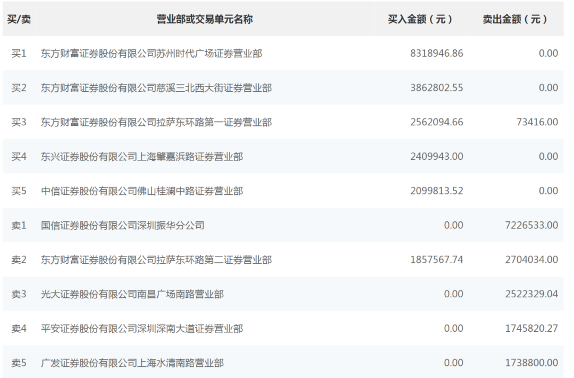Image resolution: width=574 pixels, height=378 pixels.
Task: Select the 买4 row label
Action: [x=19, y=157]
